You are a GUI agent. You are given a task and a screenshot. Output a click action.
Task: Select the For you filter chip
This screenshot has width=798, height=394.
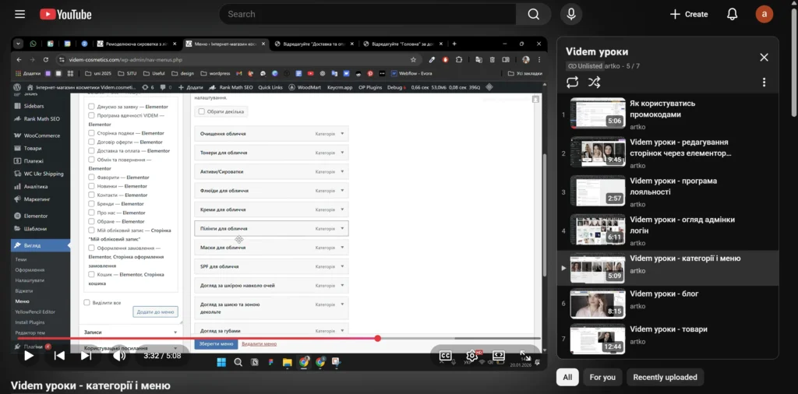(x=602, y=377)
